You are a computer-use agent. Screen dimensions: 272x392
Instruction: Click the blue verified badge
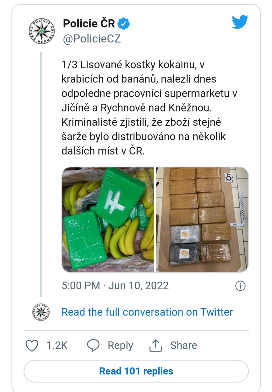124,24
